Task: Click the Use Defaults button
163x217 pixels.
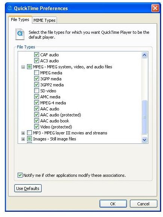Action: (28, 188)
